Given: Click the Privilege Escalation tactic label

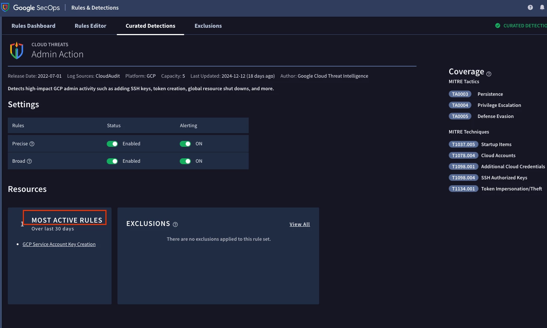Looking at the screenshot, I should point(499,105).
